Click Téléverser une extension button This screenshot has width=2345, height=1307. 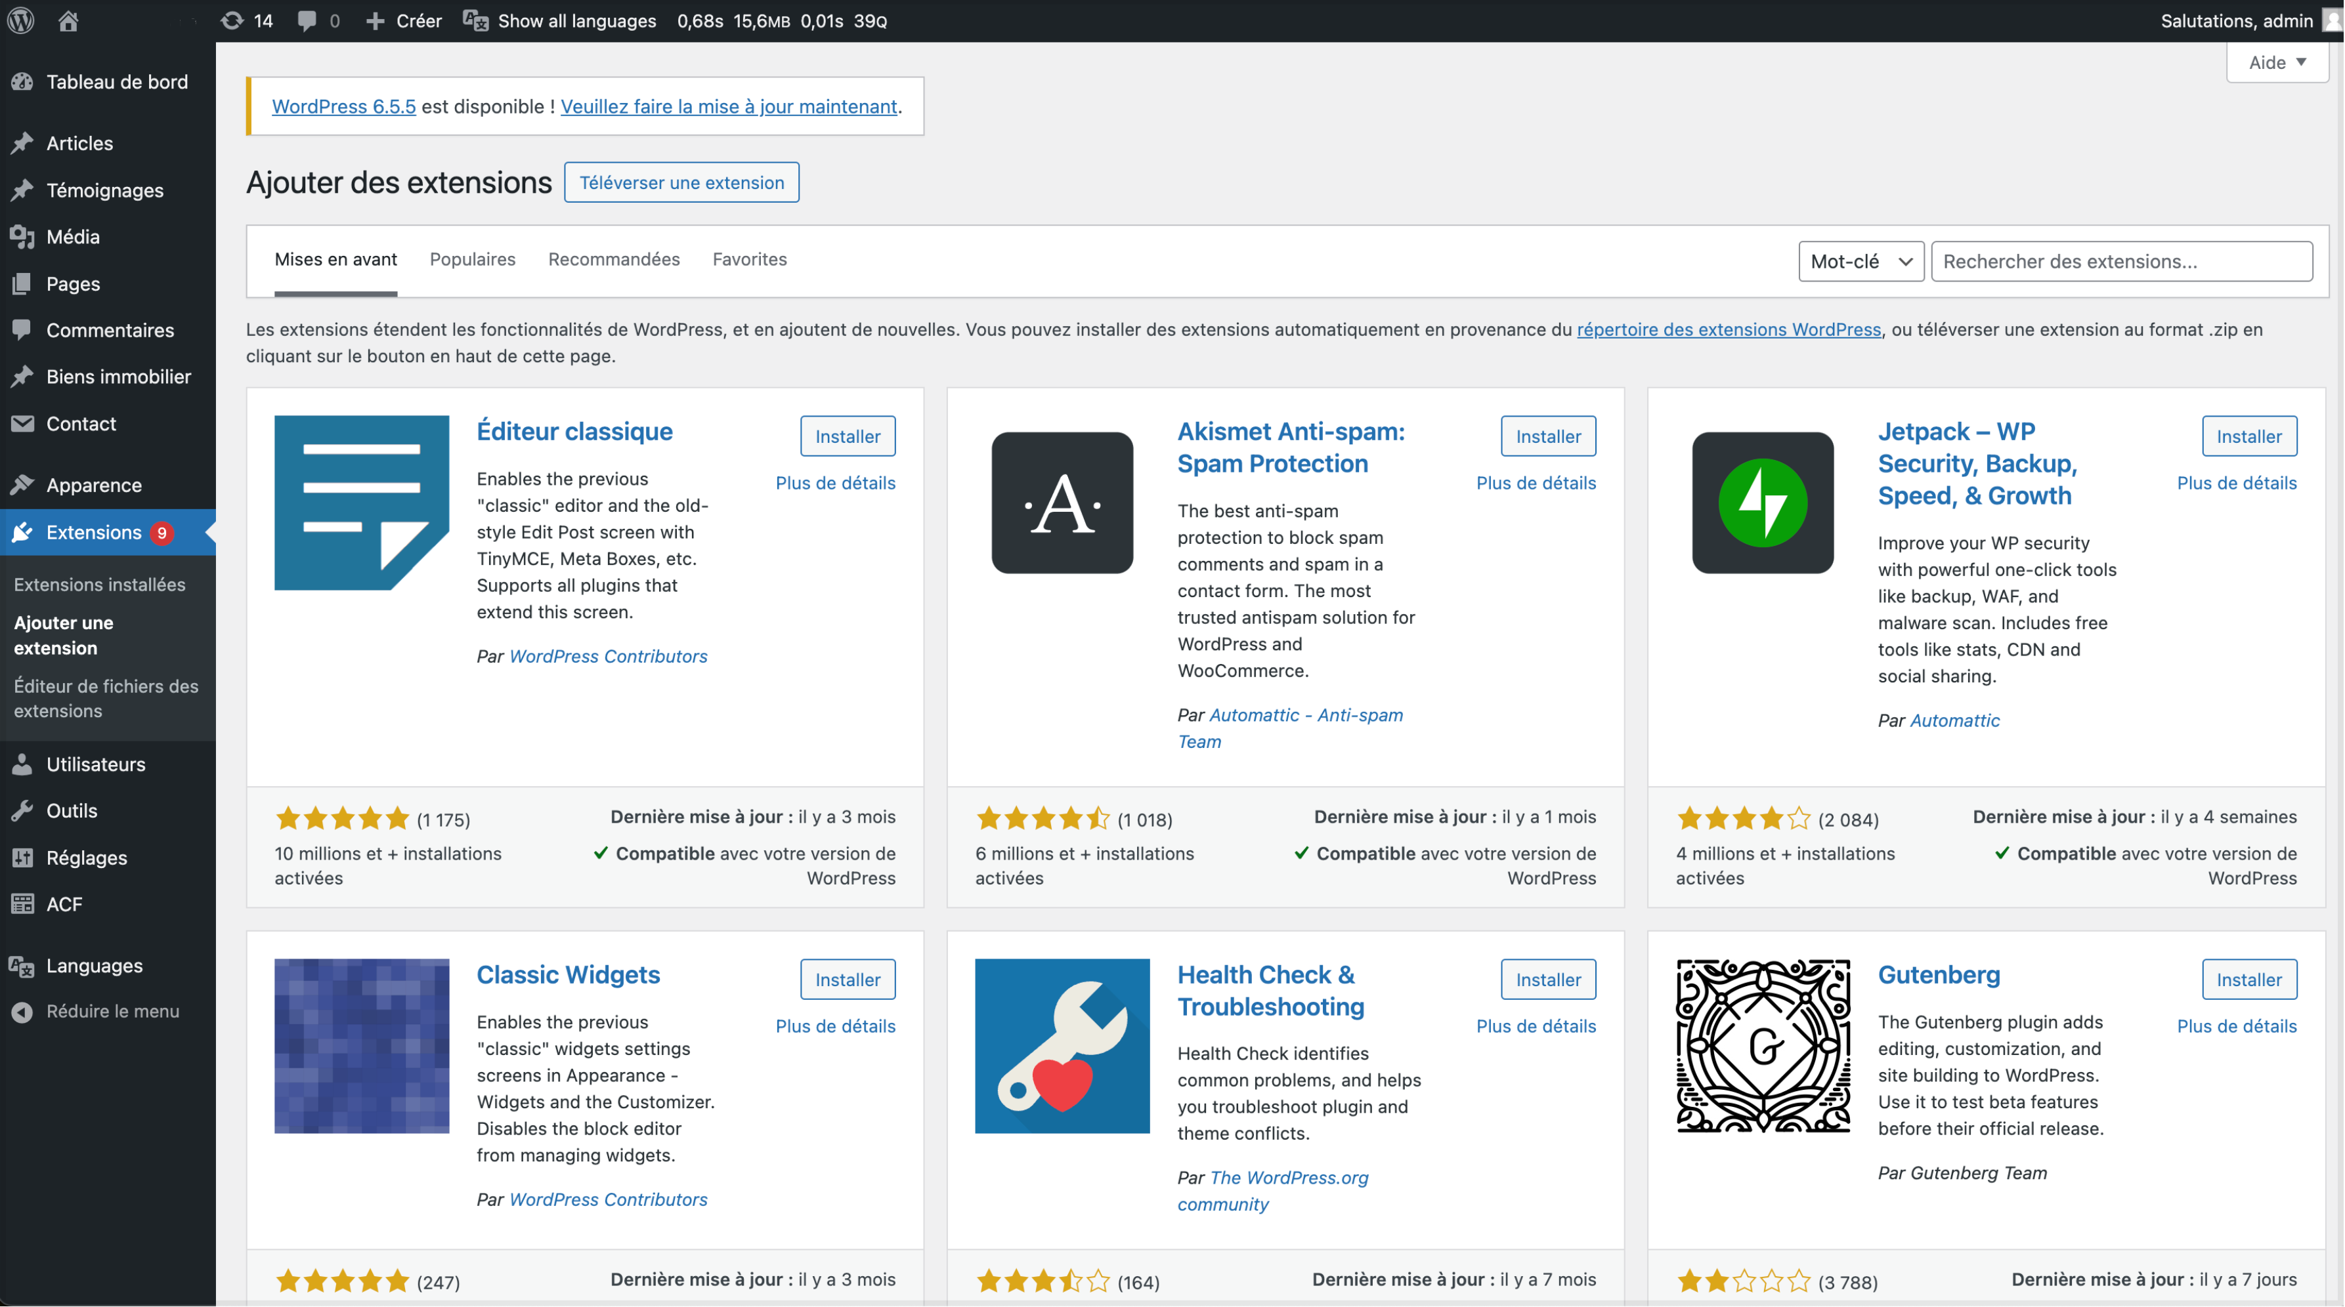click(681, 182)
